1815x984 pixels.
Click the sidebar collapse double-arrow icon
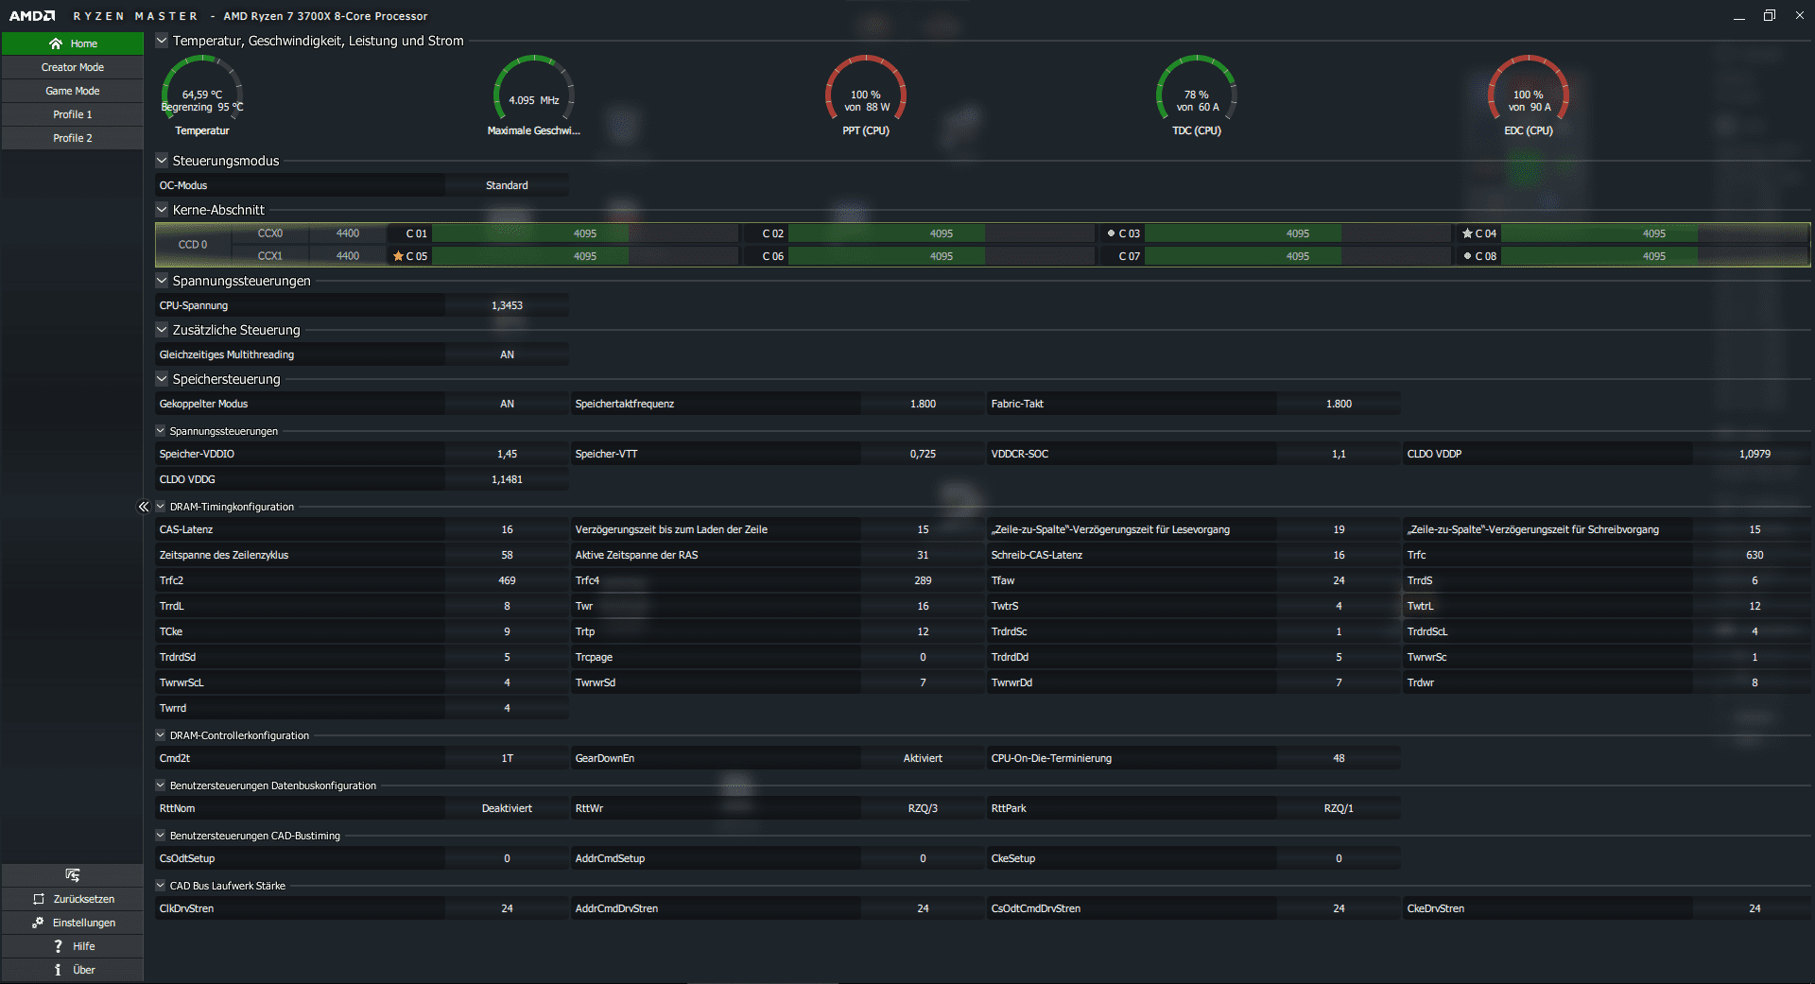point(144,507)
